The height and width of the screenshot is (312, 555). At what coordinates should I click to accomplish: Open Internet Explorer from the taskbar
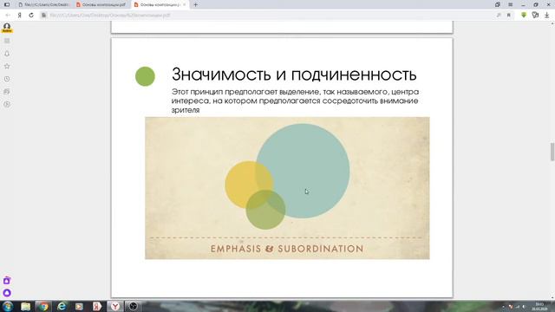[x=62, y=306]
